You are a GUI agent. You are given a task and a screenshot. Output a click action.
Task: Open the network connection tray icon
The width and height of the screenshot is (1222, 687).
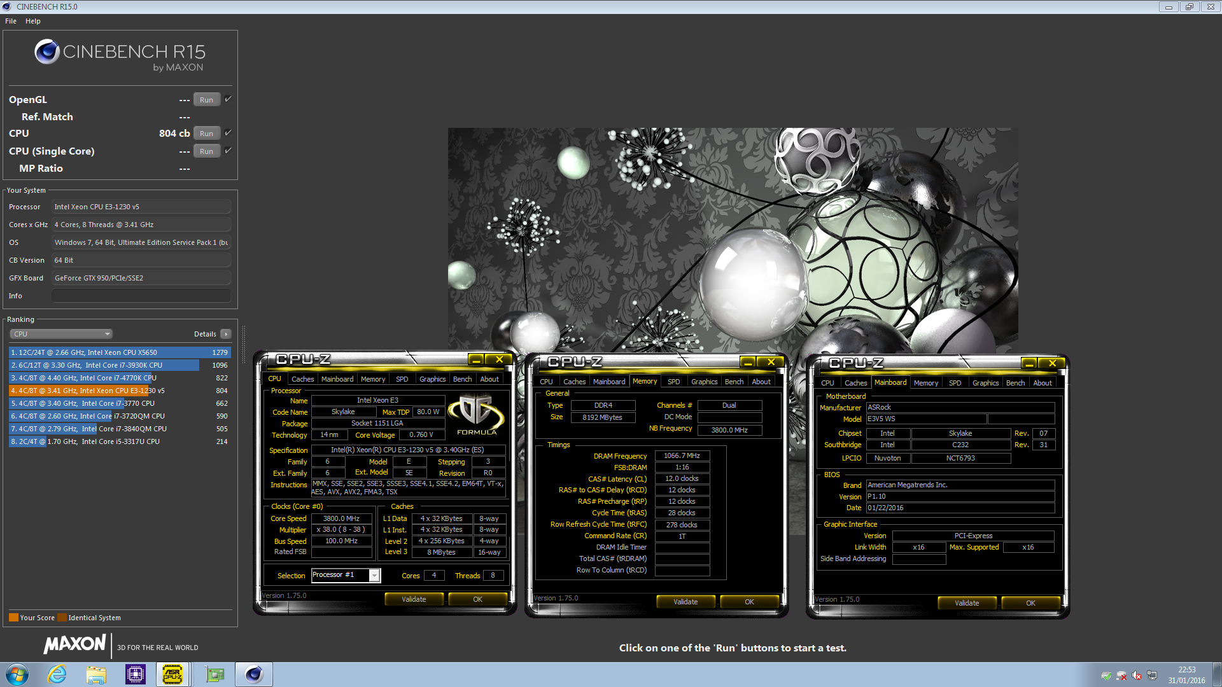point(1152,676)
